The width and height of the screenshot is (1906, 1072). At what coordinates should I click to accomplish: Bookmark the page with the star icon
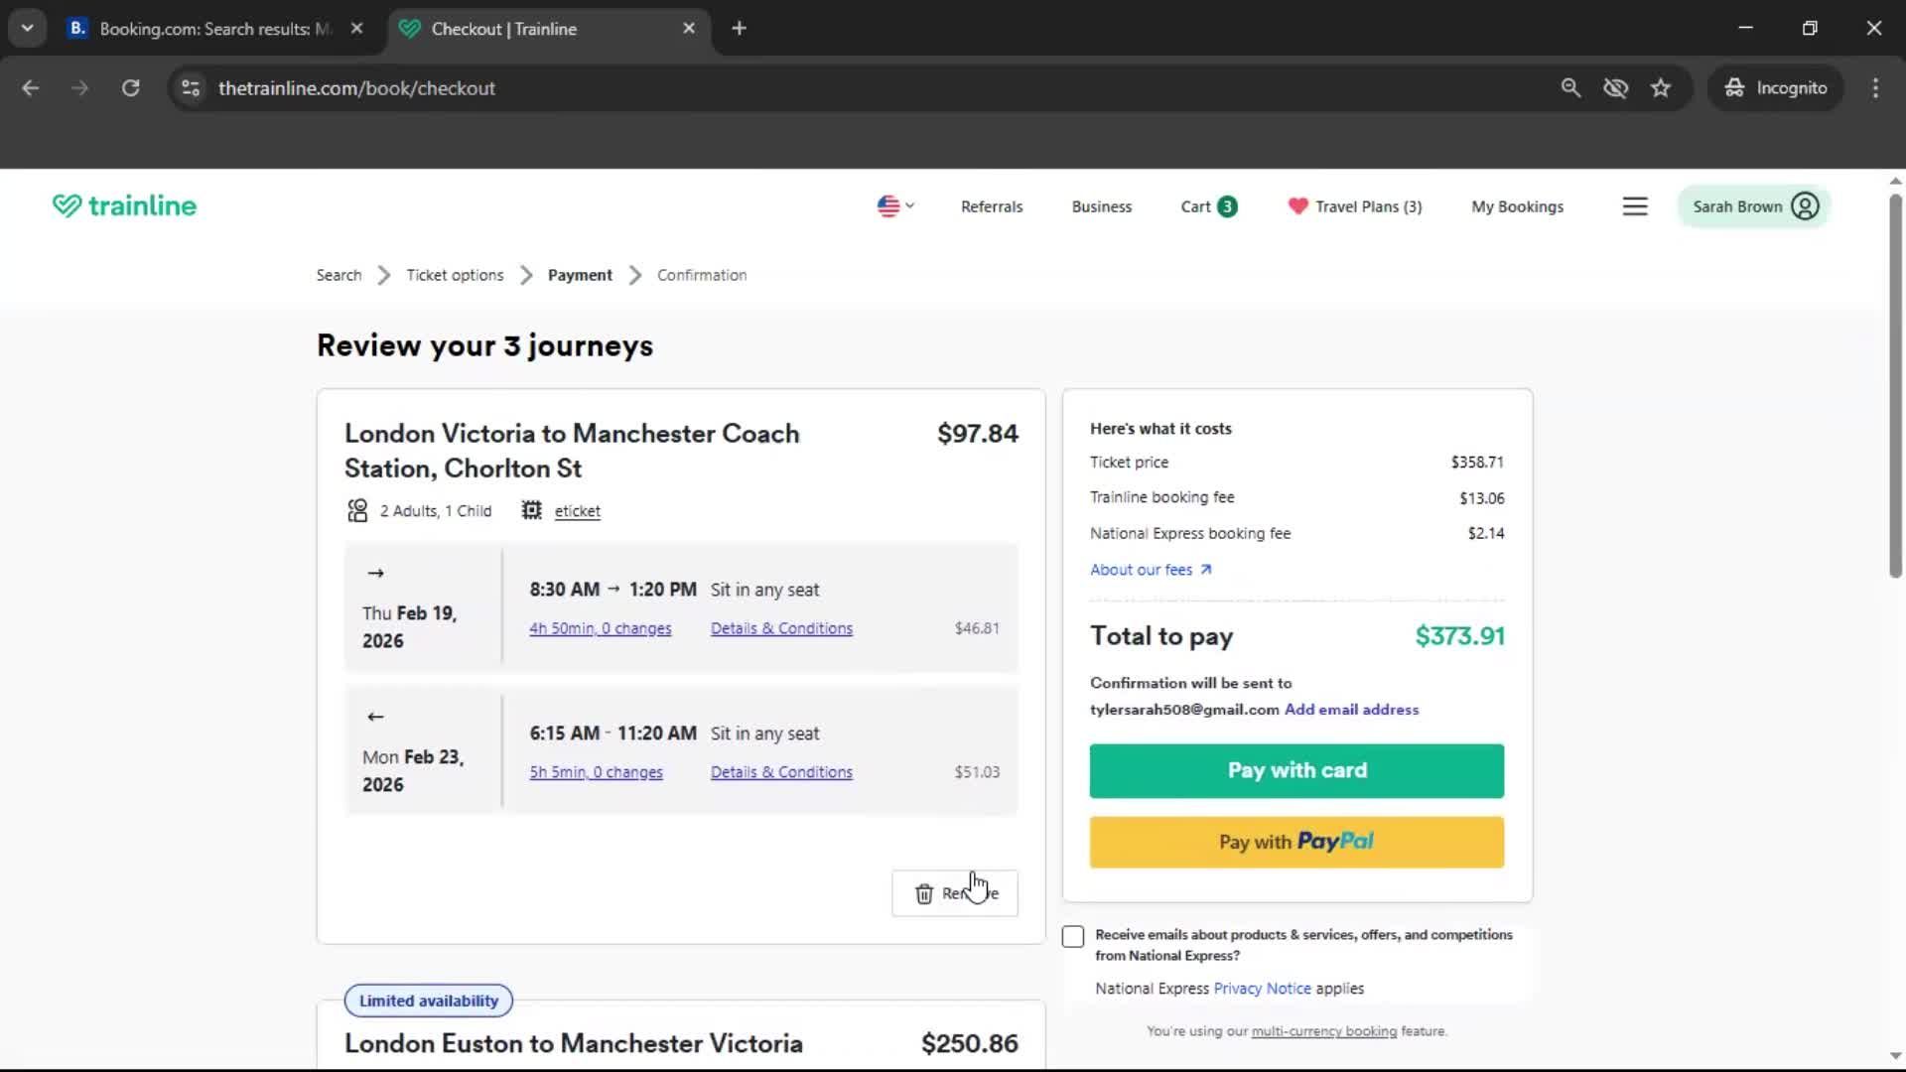[x=1661, y=87]
